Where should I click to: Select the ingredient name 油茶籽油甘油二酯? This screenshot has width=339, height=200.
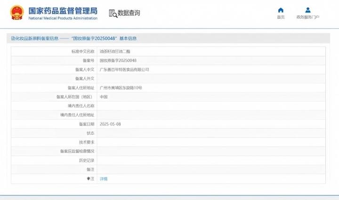[x=113, y=51]
